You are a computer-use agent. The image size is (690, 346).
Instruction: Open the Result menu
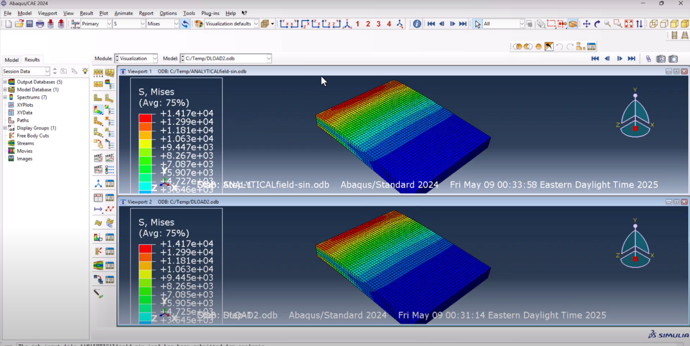click(x=86, y=13)
